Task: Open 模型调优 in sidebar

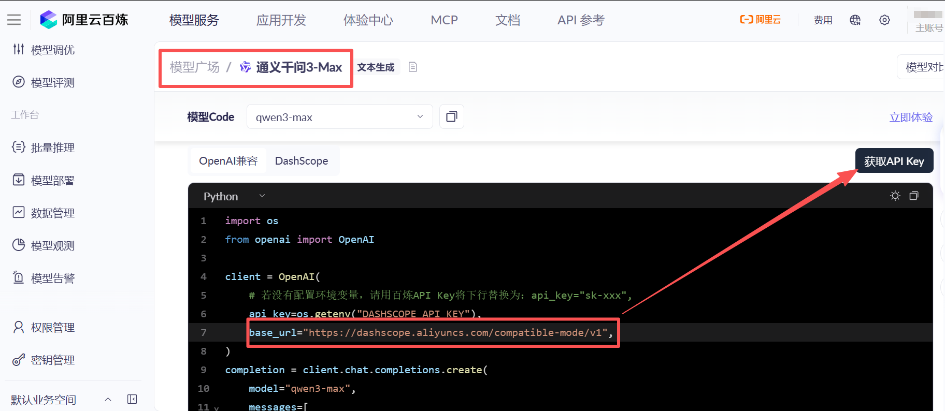Action: coord(53,50)
